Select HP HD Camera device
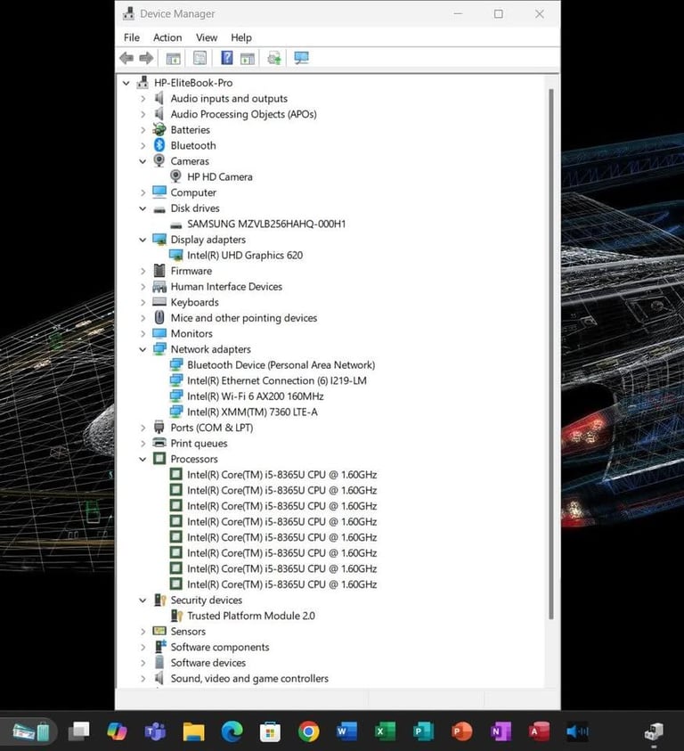This screenshot has width=684, height=751. point(220,176)
